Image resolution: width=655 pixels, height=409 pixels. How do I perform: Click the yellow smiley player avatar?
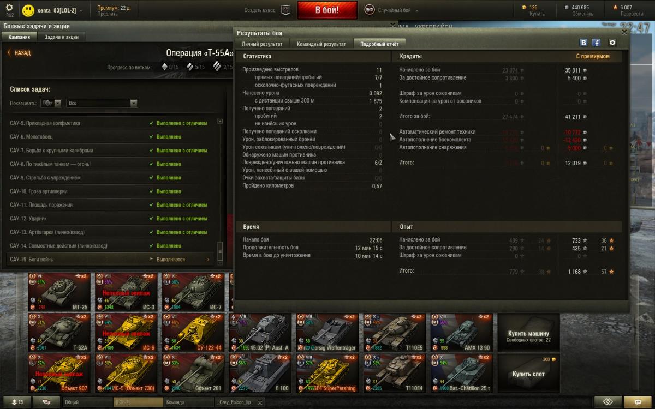click(28, 10)
